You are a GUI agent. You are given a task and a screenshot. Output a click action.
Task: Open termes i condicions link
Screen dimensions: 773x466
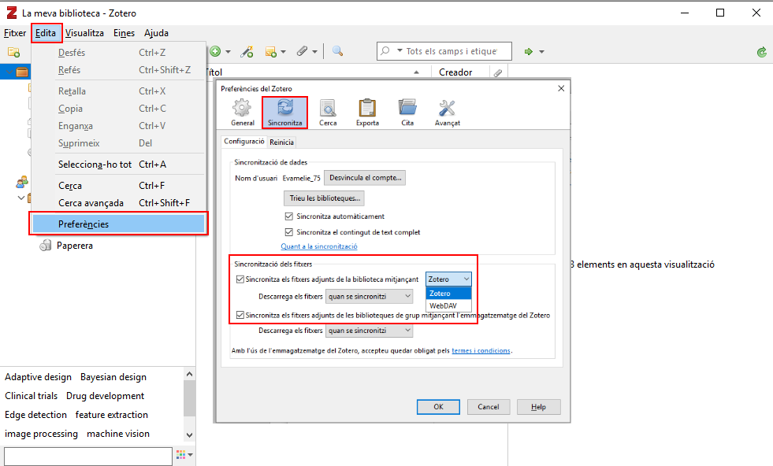(x=481, y=351)
